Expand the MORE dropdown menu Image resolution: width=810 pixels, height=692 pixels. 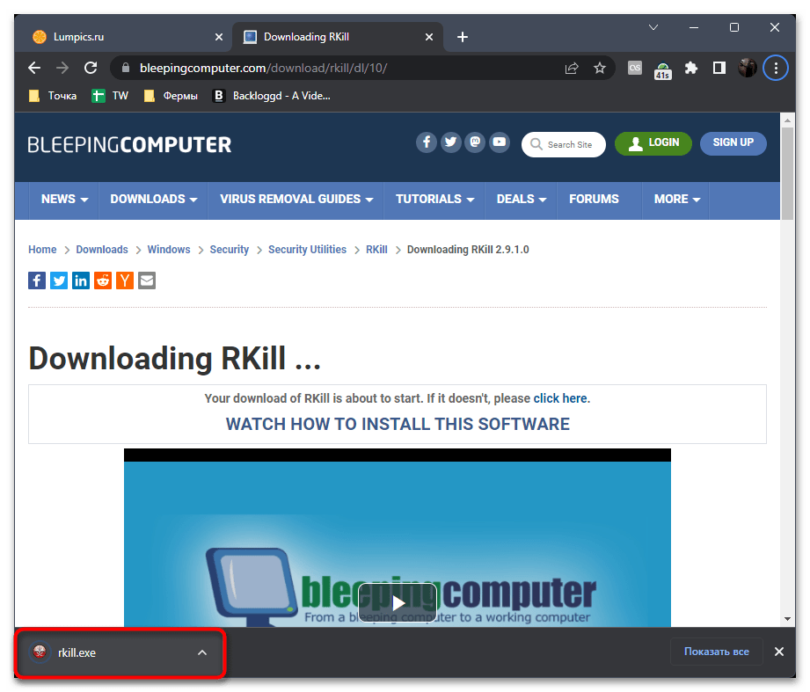coord(676,200)
